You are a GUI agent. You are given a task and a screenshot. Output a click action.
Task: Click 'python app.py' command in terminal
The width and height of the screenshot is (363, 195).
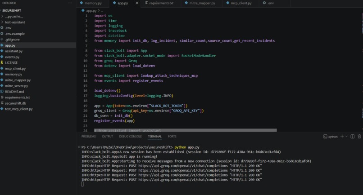(187, 147)
